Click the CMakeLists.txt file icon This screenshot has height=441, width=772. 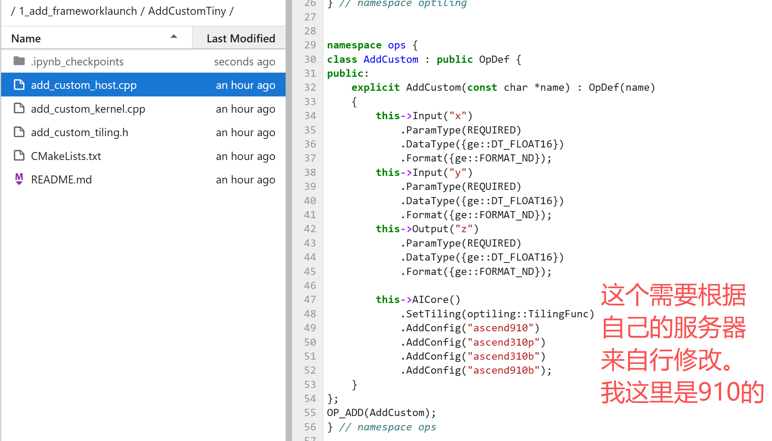click(19, 156)
